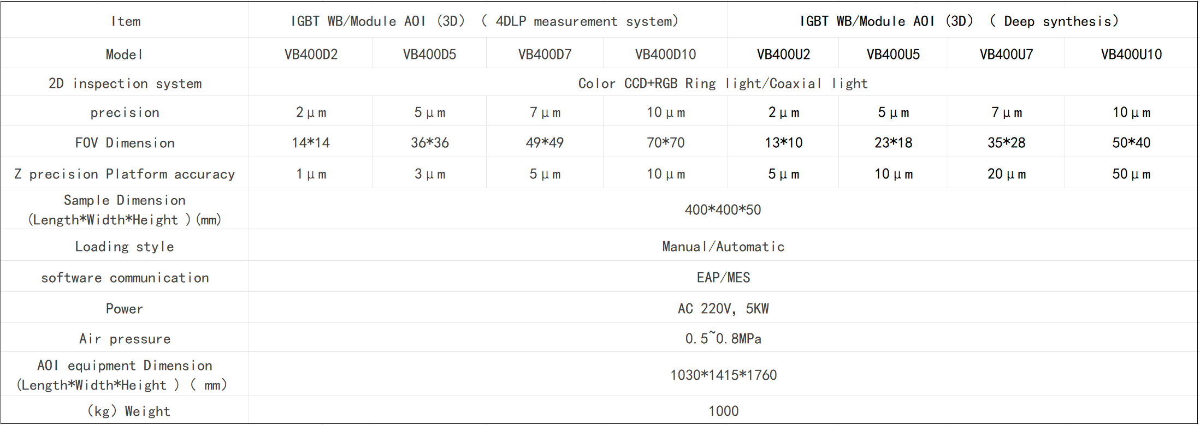The image size is (1200, 425).
Task: Click 'Color CCD+RGB Ring light/Coaxial light' cell
Action: 723,83
